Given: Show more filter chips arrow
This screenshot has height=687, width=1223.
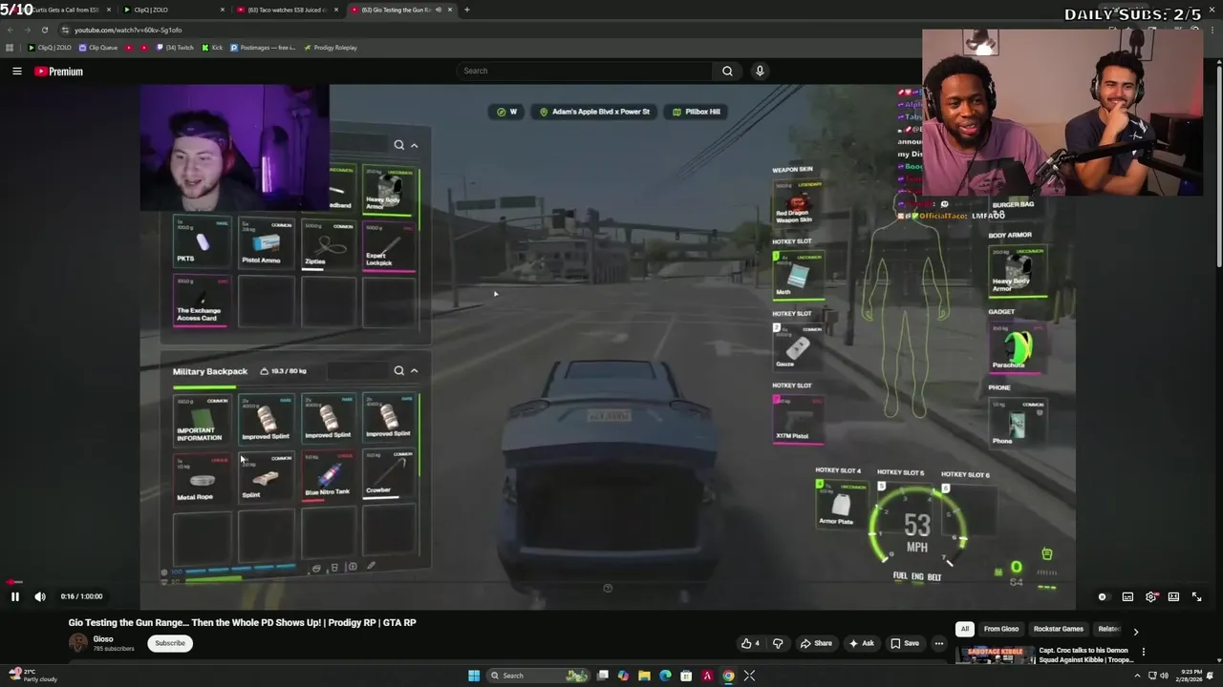Looking at the screenshot, I should click(x=1135, y=631).
